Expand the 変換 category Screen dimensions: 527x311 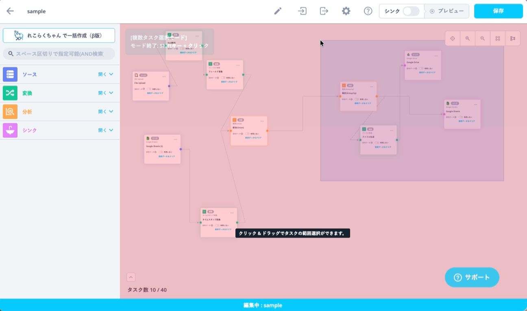pos(106,93)
